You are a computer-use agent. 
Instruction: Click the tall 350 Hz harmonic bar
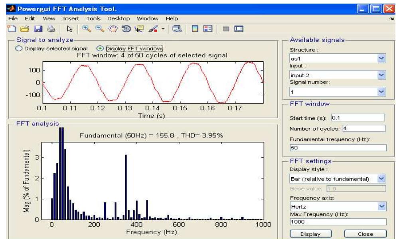[126, 187]
